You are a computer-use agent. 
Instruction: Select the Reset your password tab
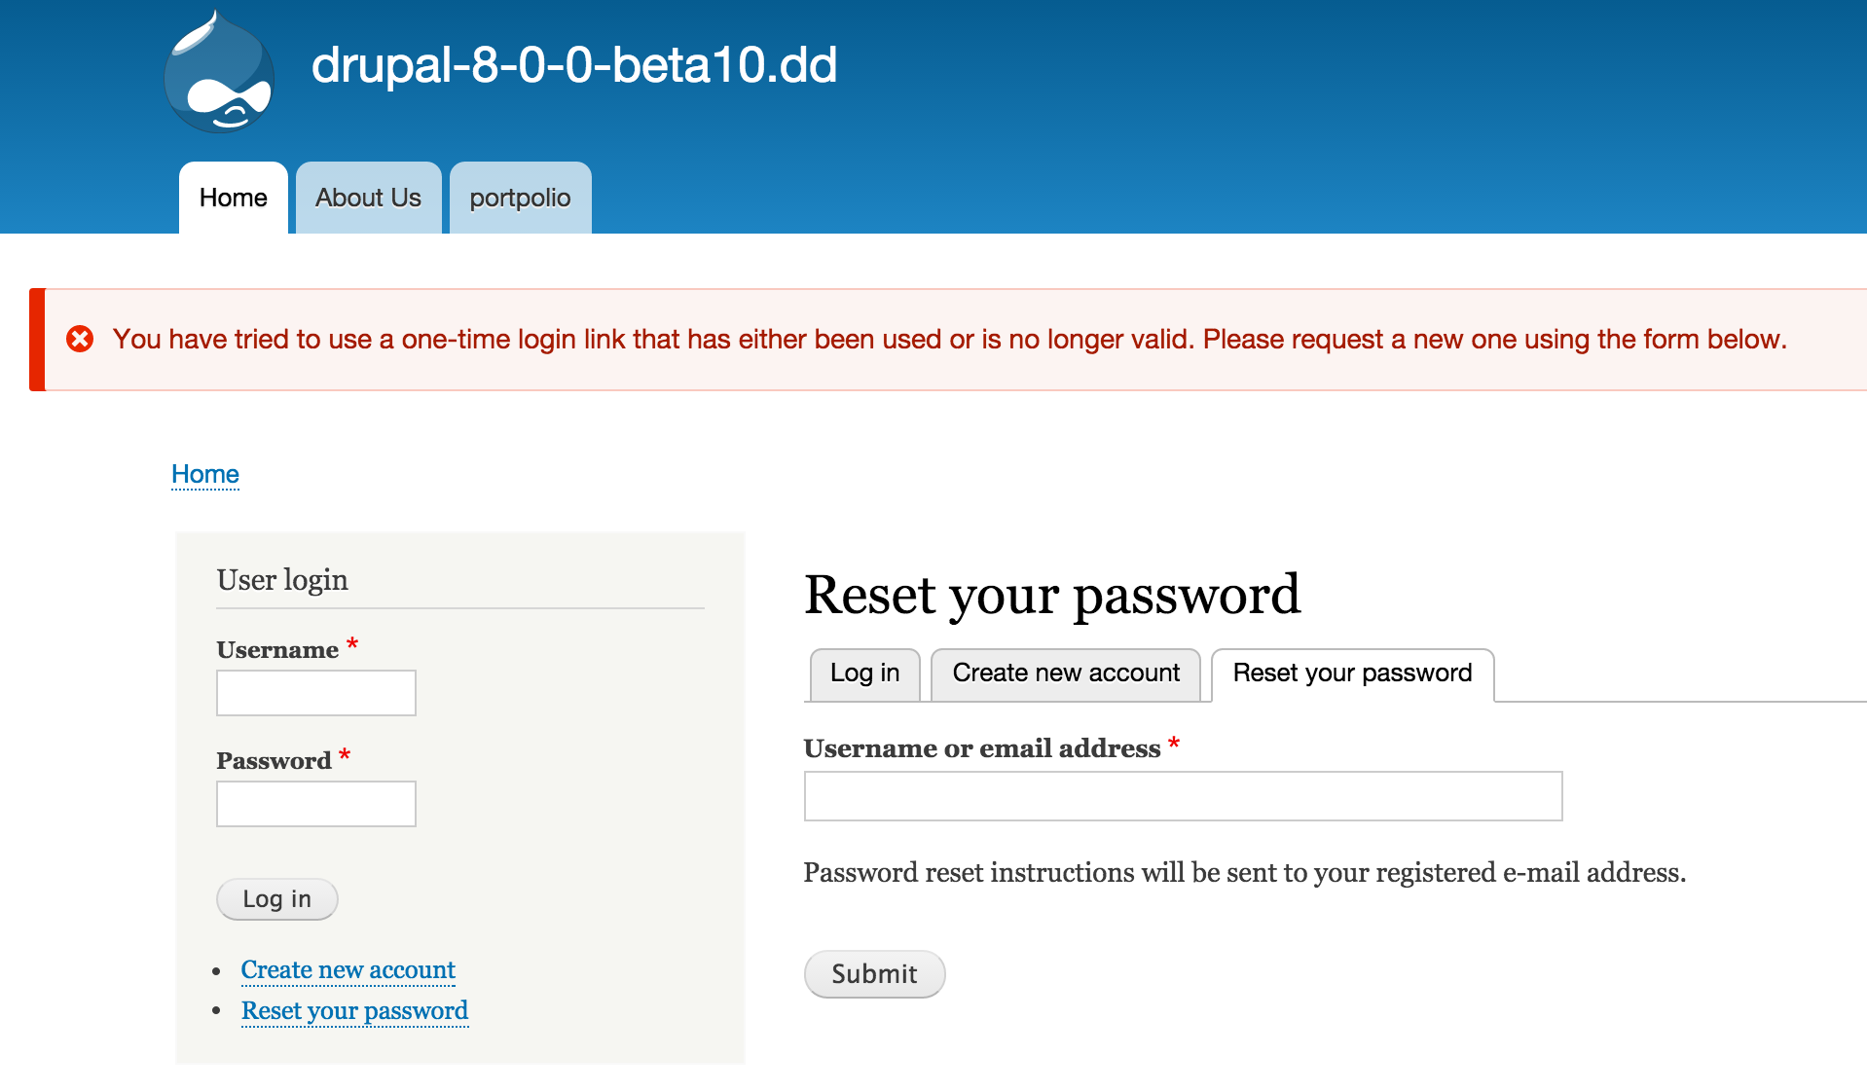(x=1351, y=673)
